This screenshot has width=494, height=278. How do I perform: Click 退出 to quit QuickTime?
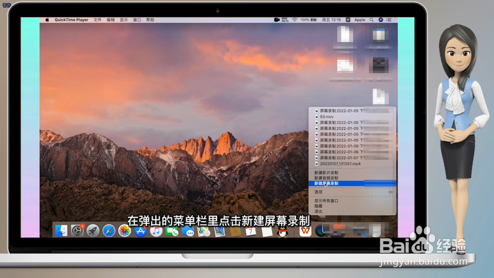click(x=318, y=212)
